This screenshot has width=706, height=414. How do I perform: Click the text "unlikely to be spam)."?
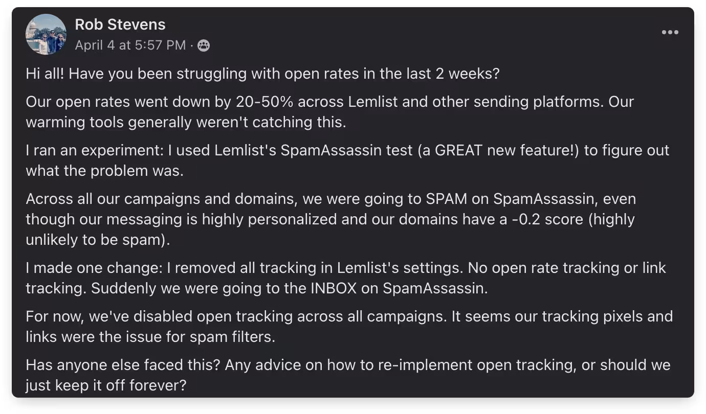click(98, 240)
